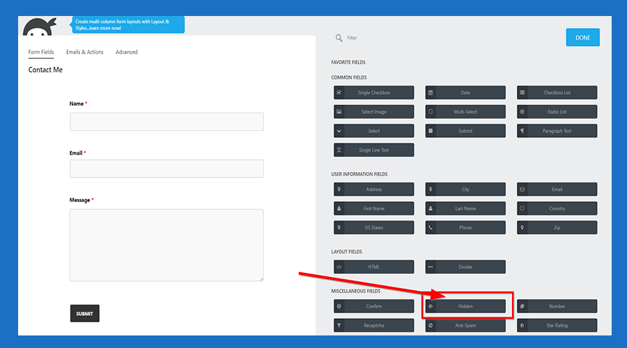
Task: Add the Single Checkbox field
Action: click(373, 93)
